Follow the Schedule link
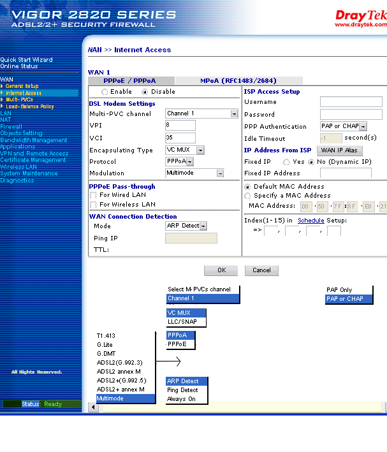This screenshot has width=387, height=452. click(x=311, y=221)
